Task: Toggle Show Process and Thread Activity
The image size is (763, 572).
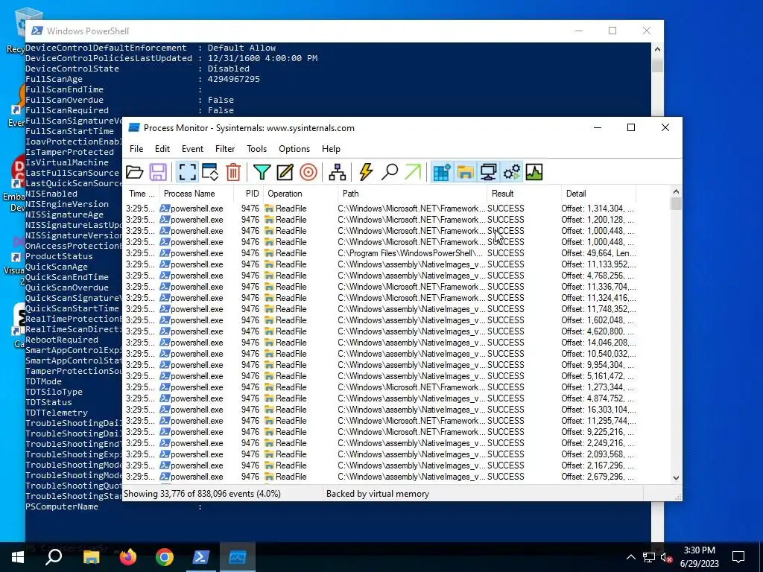Action: [511, 172]
